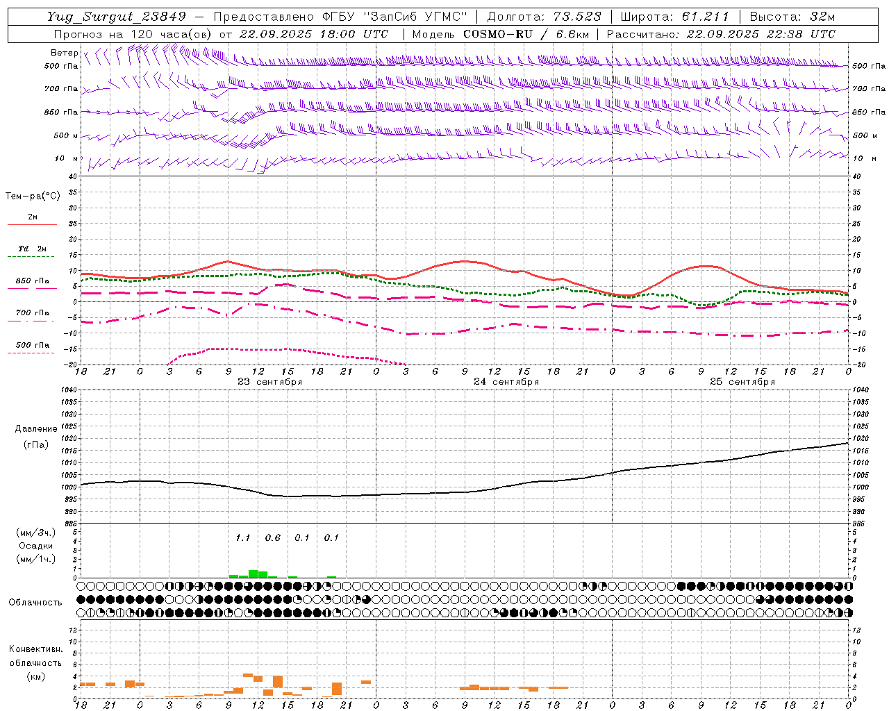This screenshot has width=889, height=711.
Task: Click the solid red 2м legend line
Action: point(32,224)
